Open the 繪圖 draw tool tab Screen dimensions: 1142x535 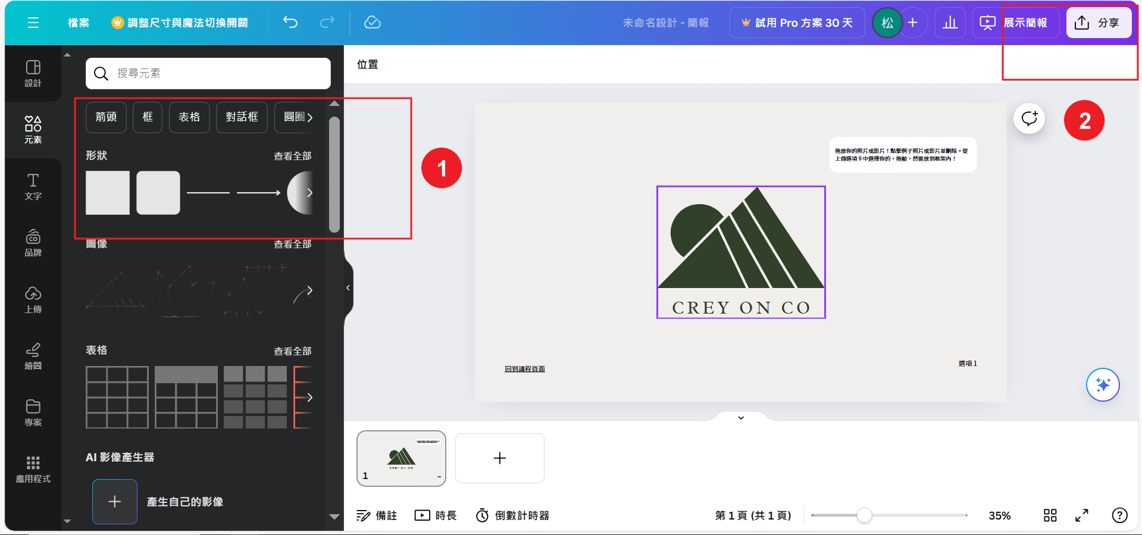coord(33,356)
